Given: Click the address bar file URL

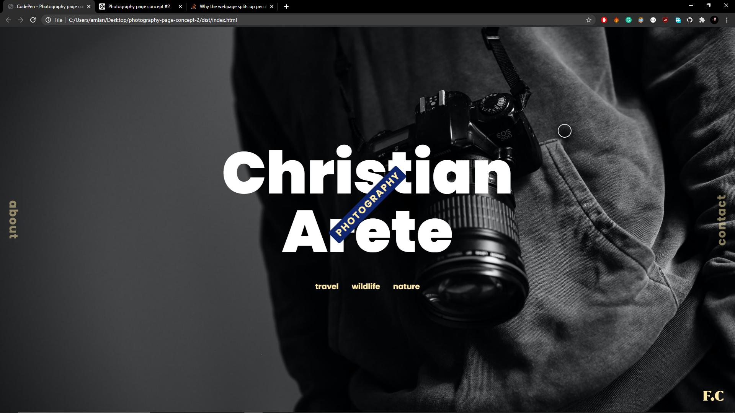Looking at the screenshot, I should pos(153,20).
